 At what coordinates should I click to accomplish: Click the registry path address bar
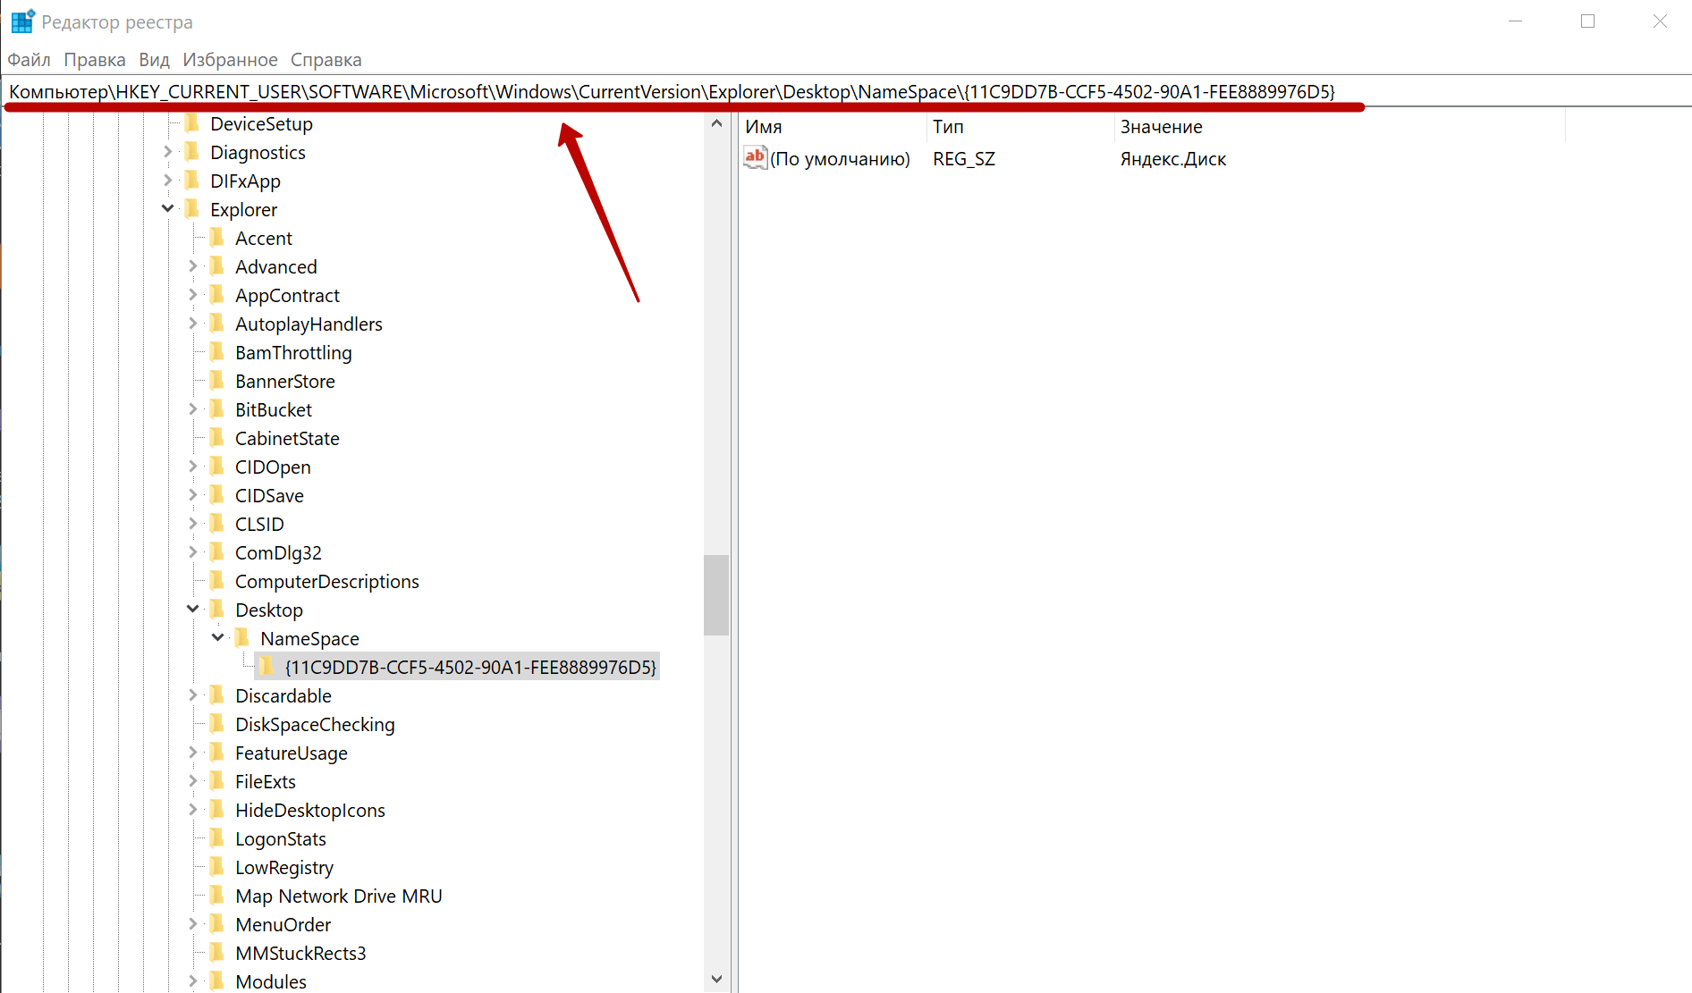845,91
